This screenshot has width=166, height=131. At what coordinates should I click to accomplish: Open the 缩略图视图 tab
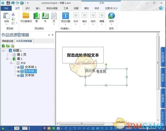pyautogui.click(x=8, y=41)
